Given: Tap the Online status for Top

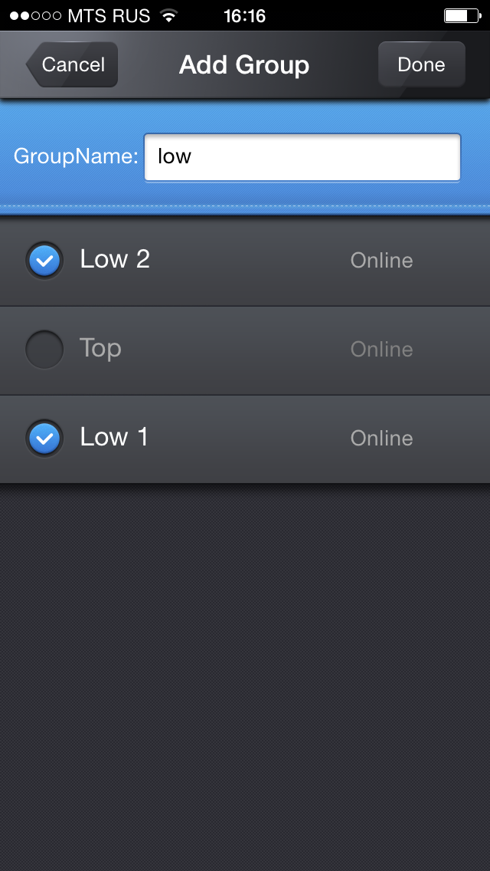Looking at the screenshot, I should 382,349.
